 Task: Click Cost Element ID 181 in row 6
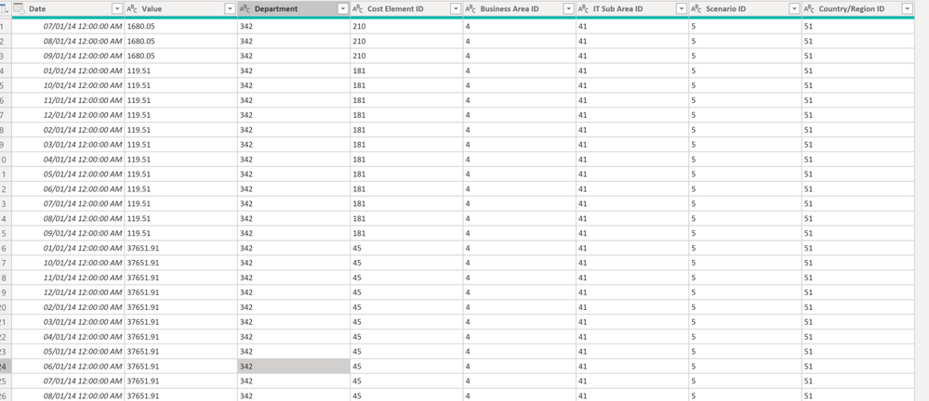pyautogui.click(x=406, y=100)
